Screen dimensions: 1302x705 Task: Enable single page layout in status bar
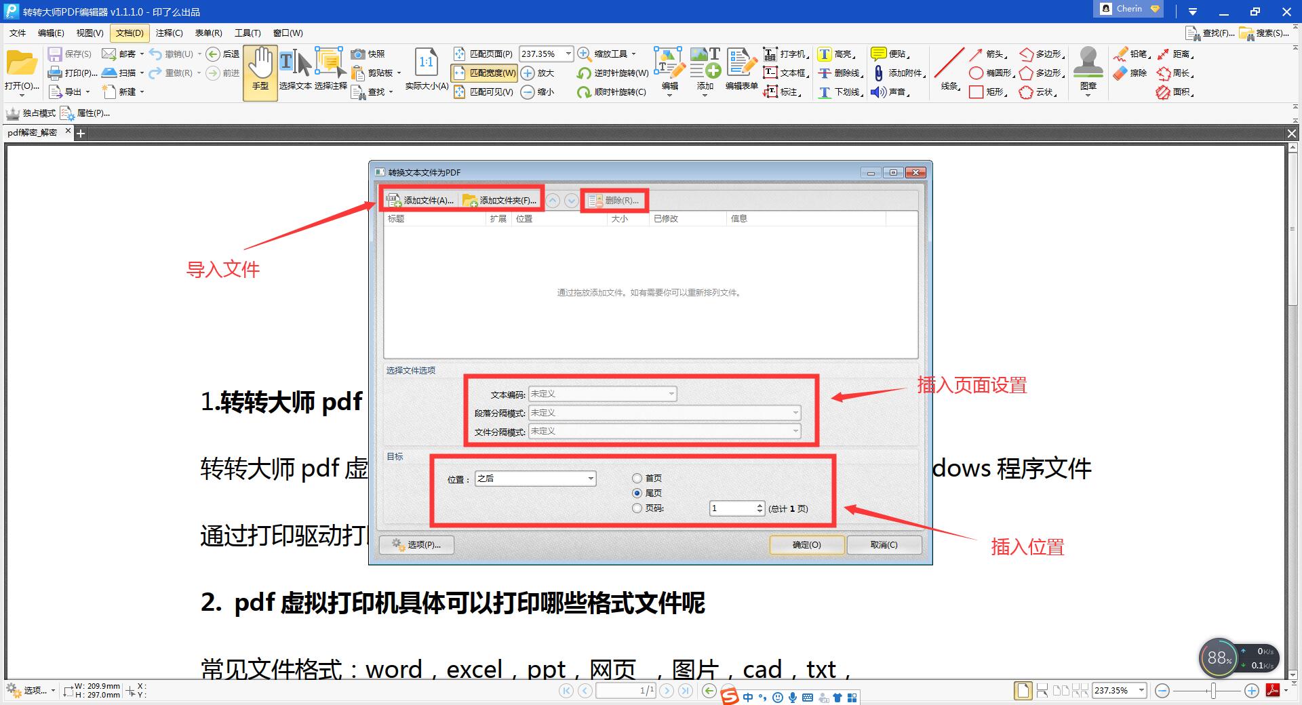pyautogui.click(x=1023, y=691)
